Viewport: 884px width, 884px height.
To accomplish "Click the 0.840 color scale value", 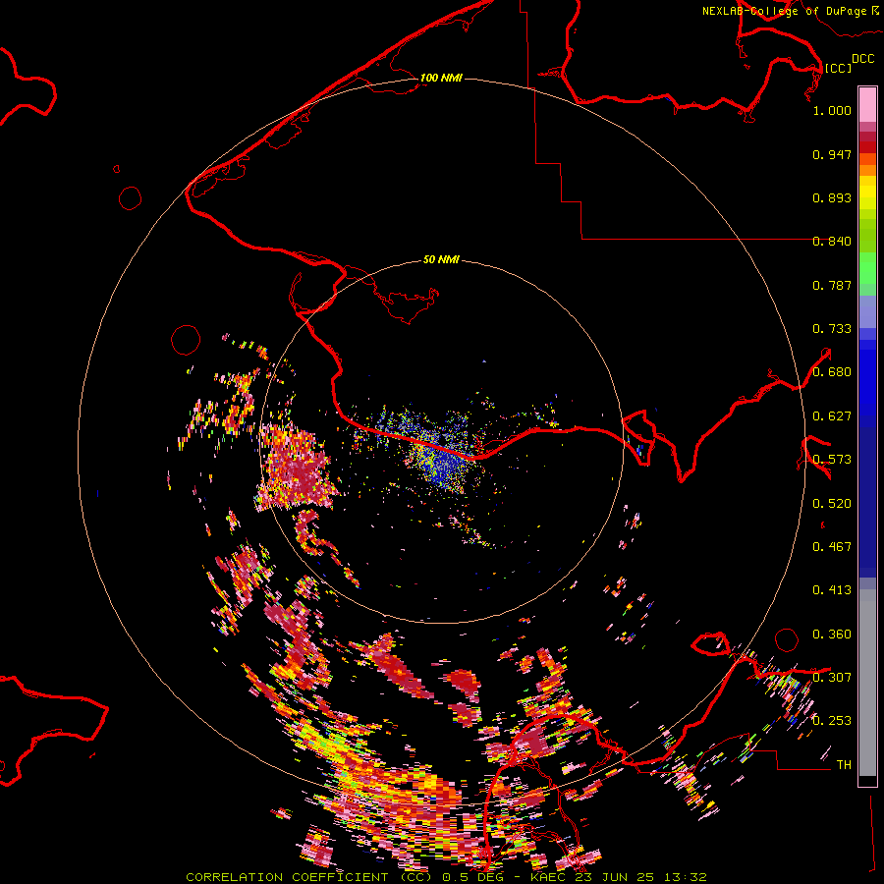I will coord(832,242).
